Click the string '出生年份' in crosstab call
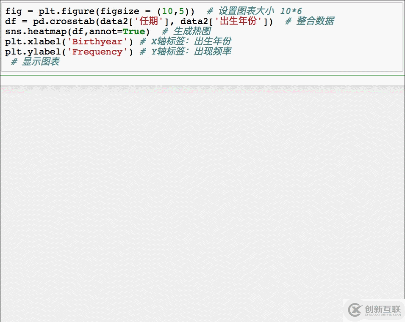Viewport: 405px width, 322px height. click(238, 21)
